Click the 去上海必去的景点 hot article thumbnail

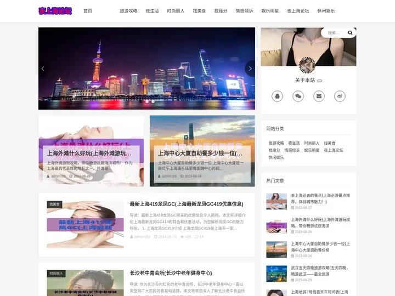(x=276, y=201)
